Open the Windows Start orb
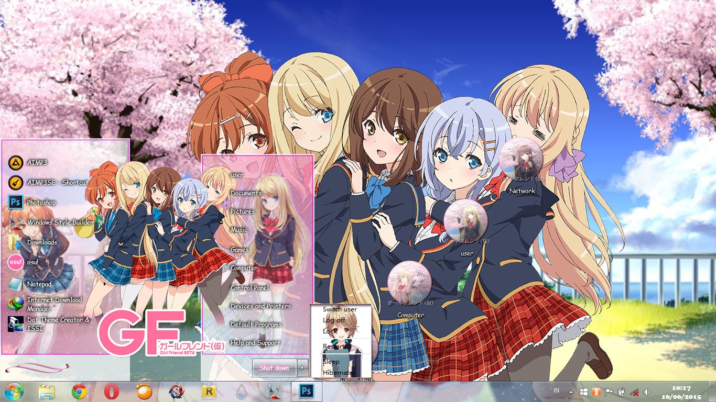716x402 pixels. coord(13,392)
